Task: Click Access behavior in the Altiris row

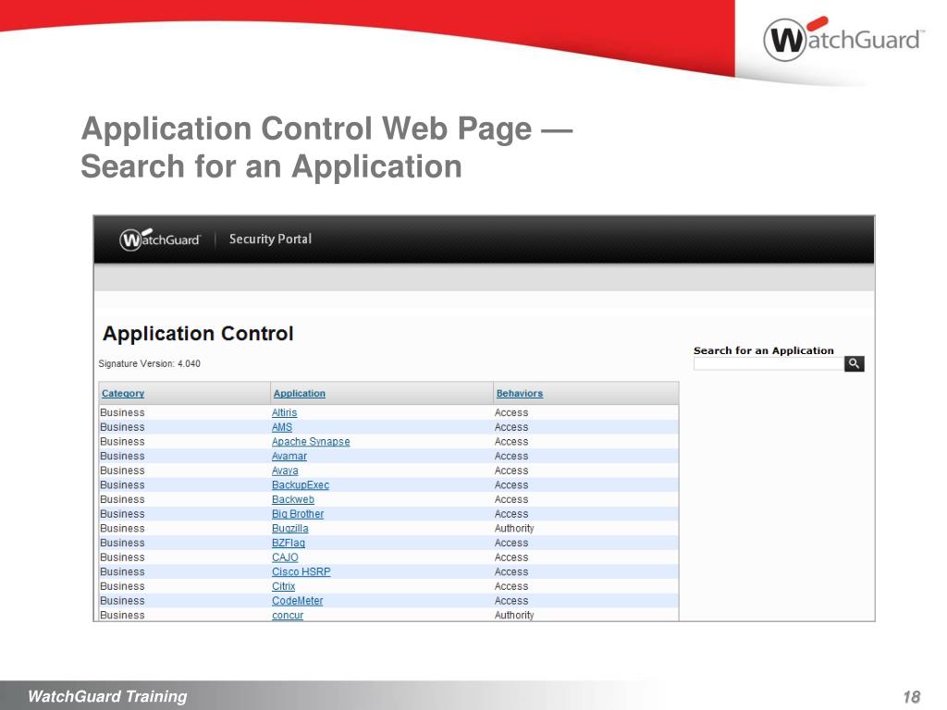Action: pyautogui.click(x=511, y=412)
